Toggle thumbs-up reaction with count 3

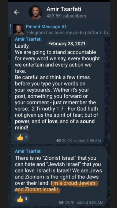point(22,199)
